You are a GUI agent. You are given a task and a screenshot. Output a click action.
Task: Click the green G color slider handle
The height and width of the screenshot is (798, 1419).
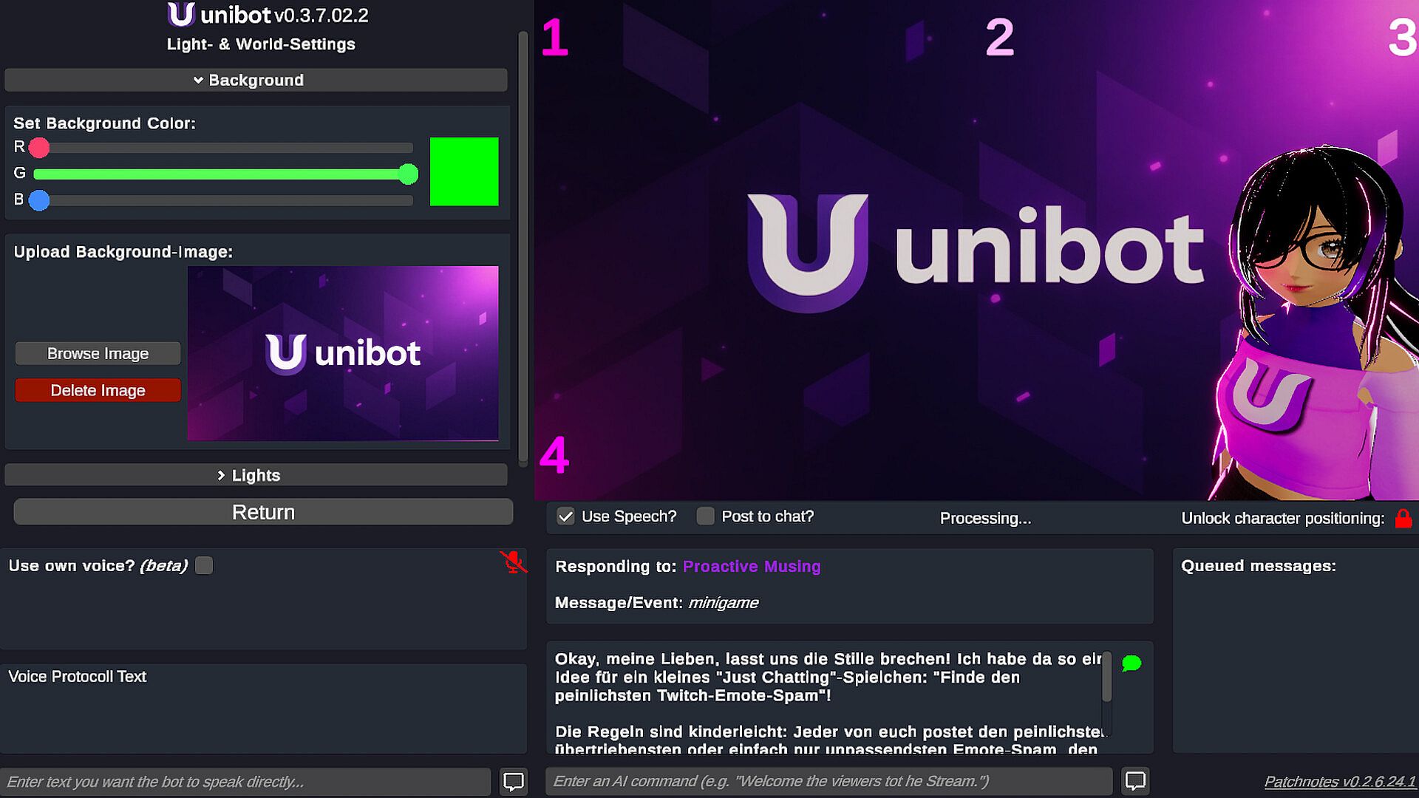(408, 174)
